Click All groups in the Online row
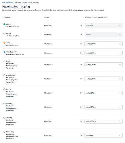The width and height of the screenshot is (125, 143). (48, 25)
